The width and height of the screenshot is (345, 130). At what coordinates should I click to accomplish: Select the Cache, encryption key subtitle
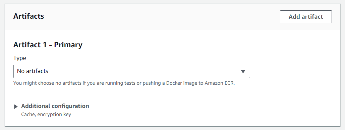tap(46, 114)
